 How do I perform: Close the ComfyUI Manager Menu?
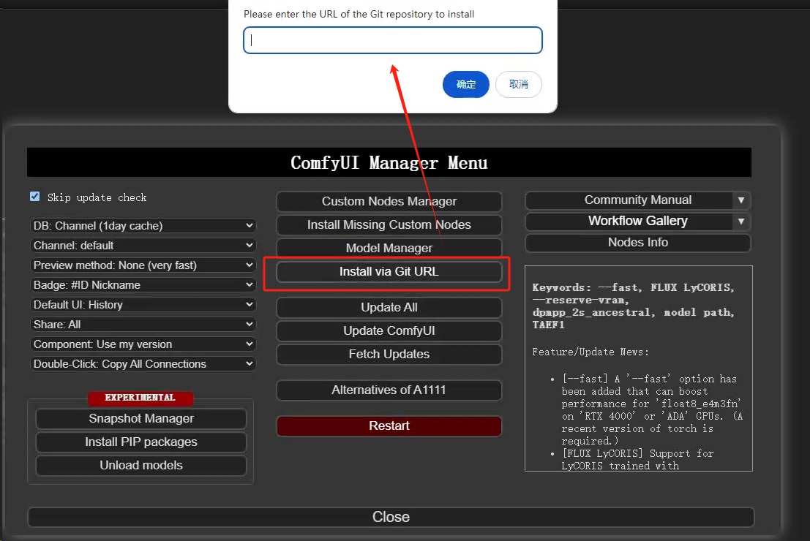(391, 518)
